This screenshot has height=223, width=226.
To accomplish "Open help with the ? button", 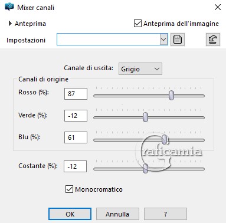I will coord(165,214).
